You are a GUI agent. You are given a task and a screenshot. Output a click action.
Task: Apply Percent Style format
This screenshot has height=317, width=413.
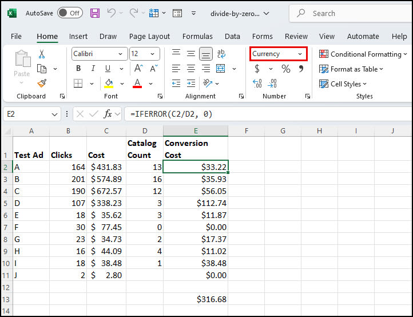(286, 69)
